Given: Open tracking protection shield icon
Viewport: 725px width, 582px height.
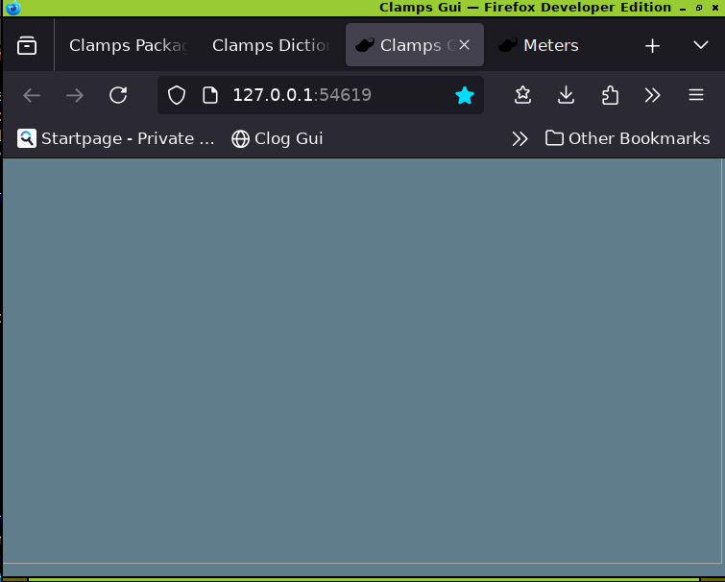Looking at the screenshot, I should (x=177, y=95).
